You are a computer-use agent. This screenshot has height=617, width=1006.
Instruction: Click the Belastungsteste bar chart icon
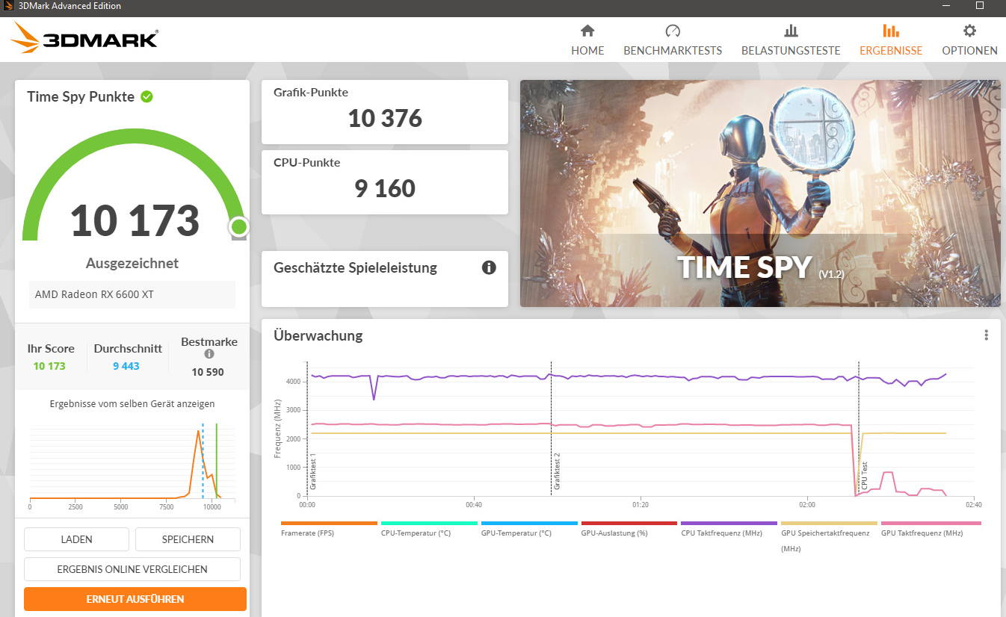coord(791,31)
